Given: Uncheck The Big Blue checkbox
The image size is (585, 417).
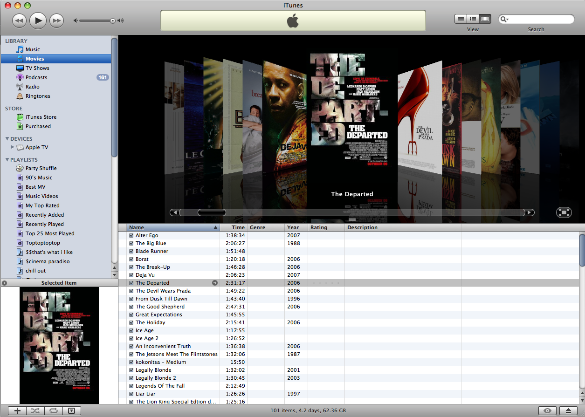Looking at the screenshot, I should point(131,244).
